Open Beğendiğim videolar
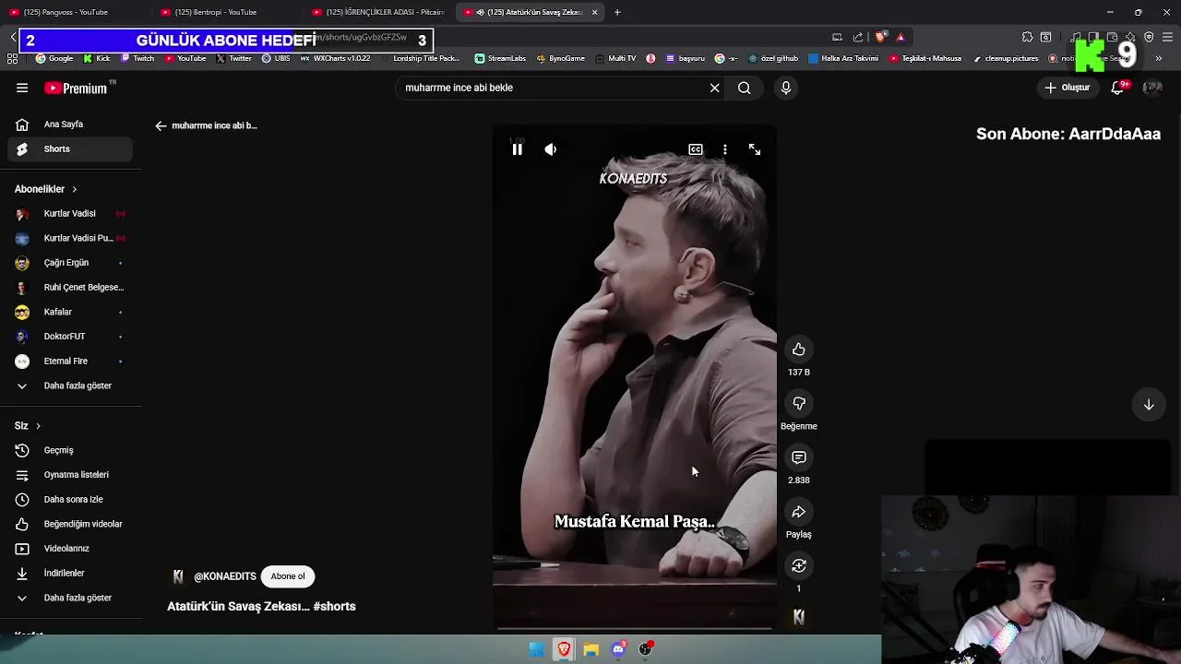The width and height of the screenshot is (1181, 664). (x=70, y=524)
